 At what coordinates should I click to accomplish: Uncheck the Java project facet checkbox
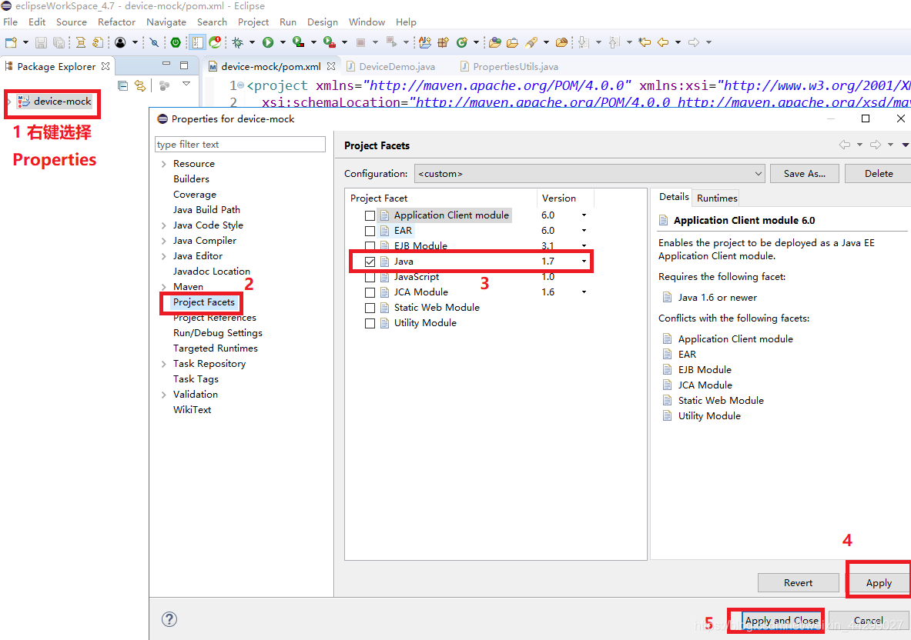[x=370, y=262]
